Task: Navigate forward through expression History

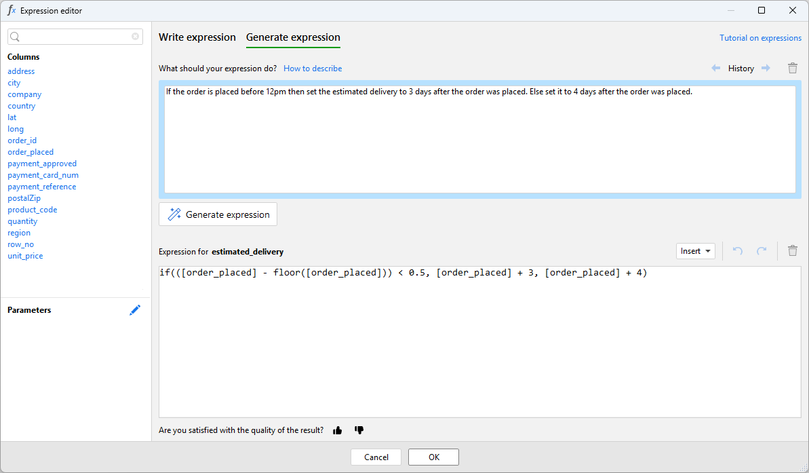Action: click(767, 68)
